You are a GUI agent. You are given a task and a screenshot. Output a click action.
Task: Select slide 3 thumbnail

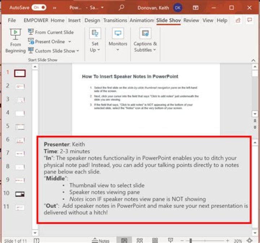[20, 100]
